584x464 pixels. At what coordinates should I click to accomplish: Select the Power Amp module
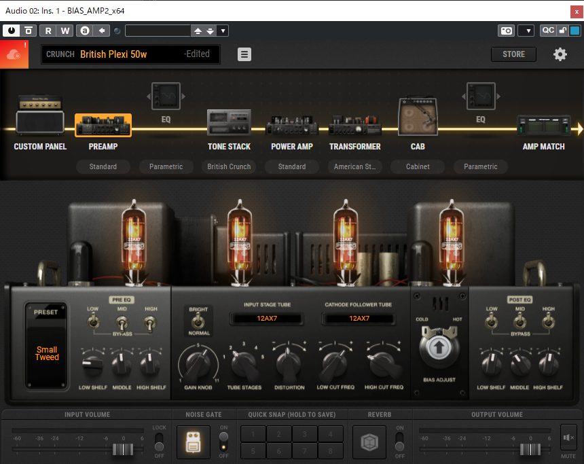tap(292, 125)
